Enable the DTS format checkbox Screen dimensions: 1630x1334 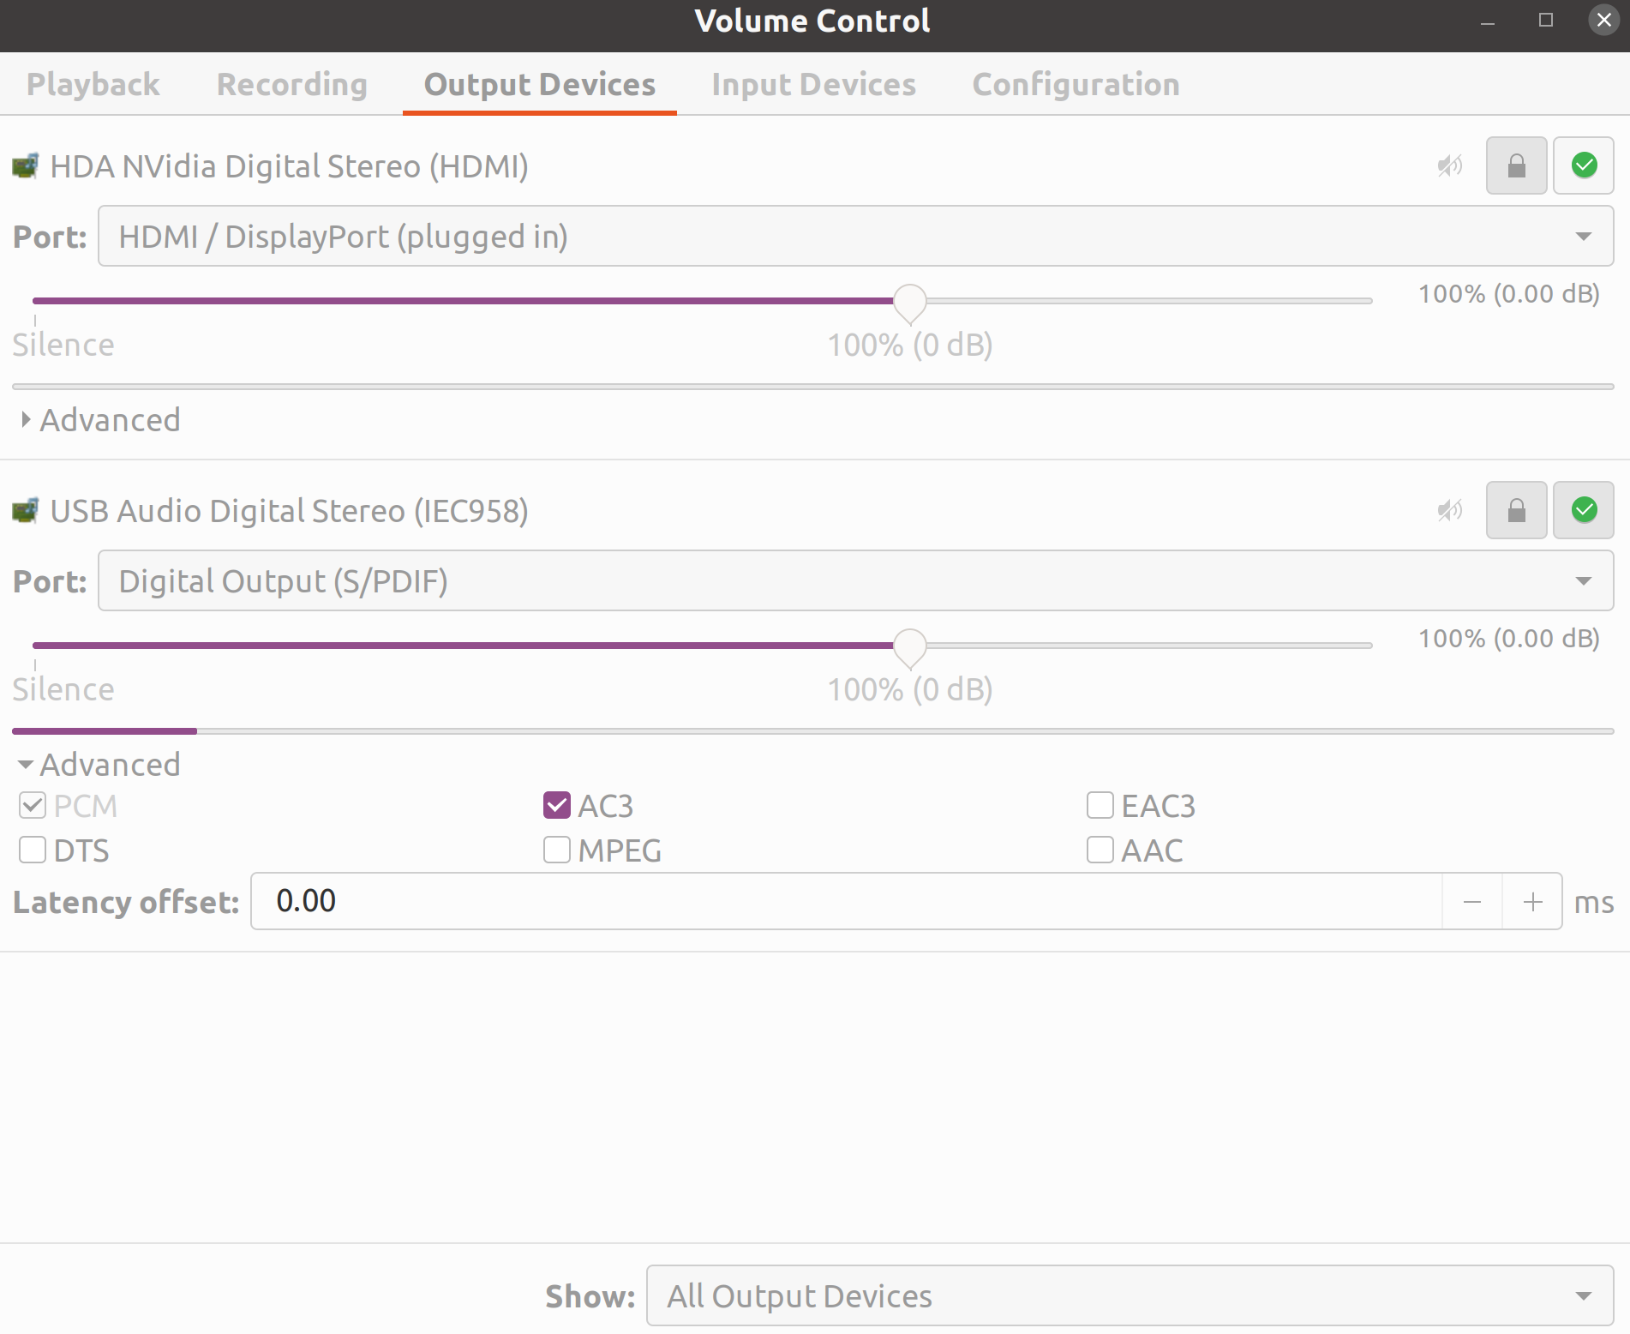click(x=33, y=850)
